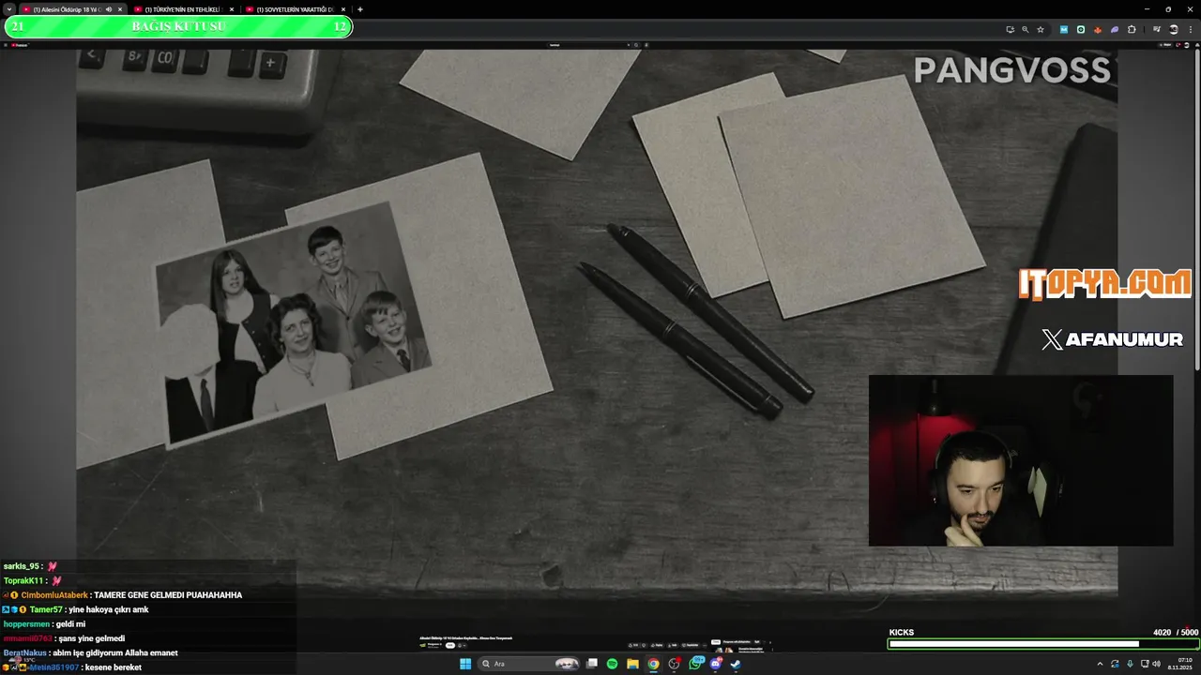Expand the system tray hidden icons chevron
This screenshot has width=1201, height=675.
coord(1100,664)
